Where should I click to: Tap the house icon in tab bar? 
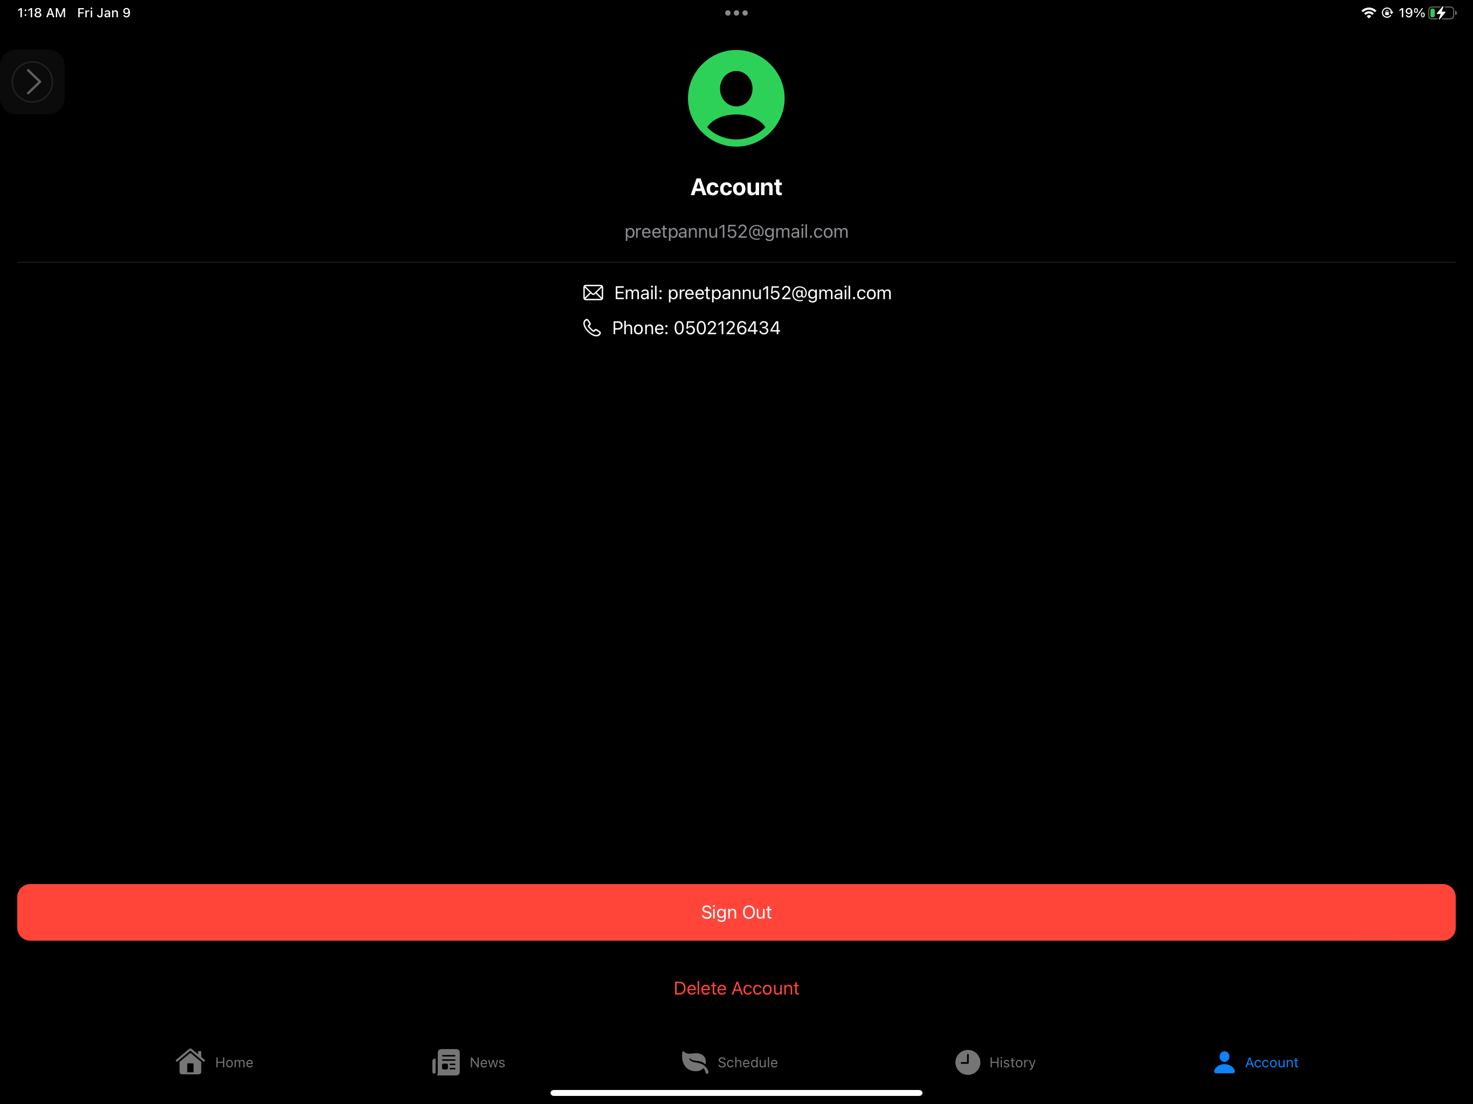(190, 1061)
